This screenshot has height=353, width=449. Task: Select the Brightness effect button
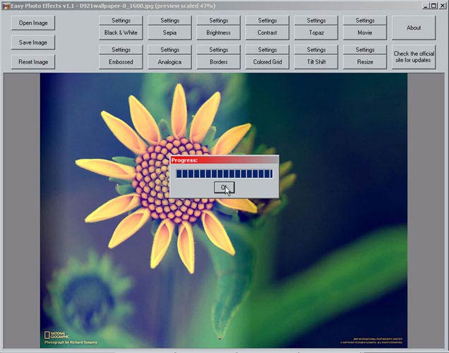(x=219, y=32)
